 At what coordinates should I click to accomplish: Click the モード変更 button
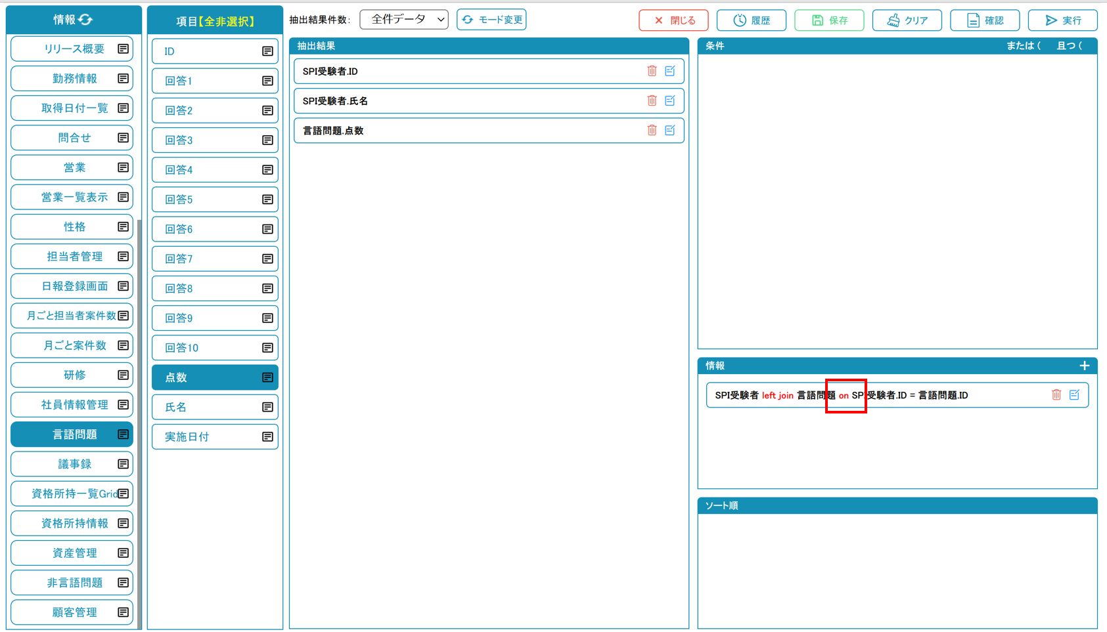pos(491,20)
